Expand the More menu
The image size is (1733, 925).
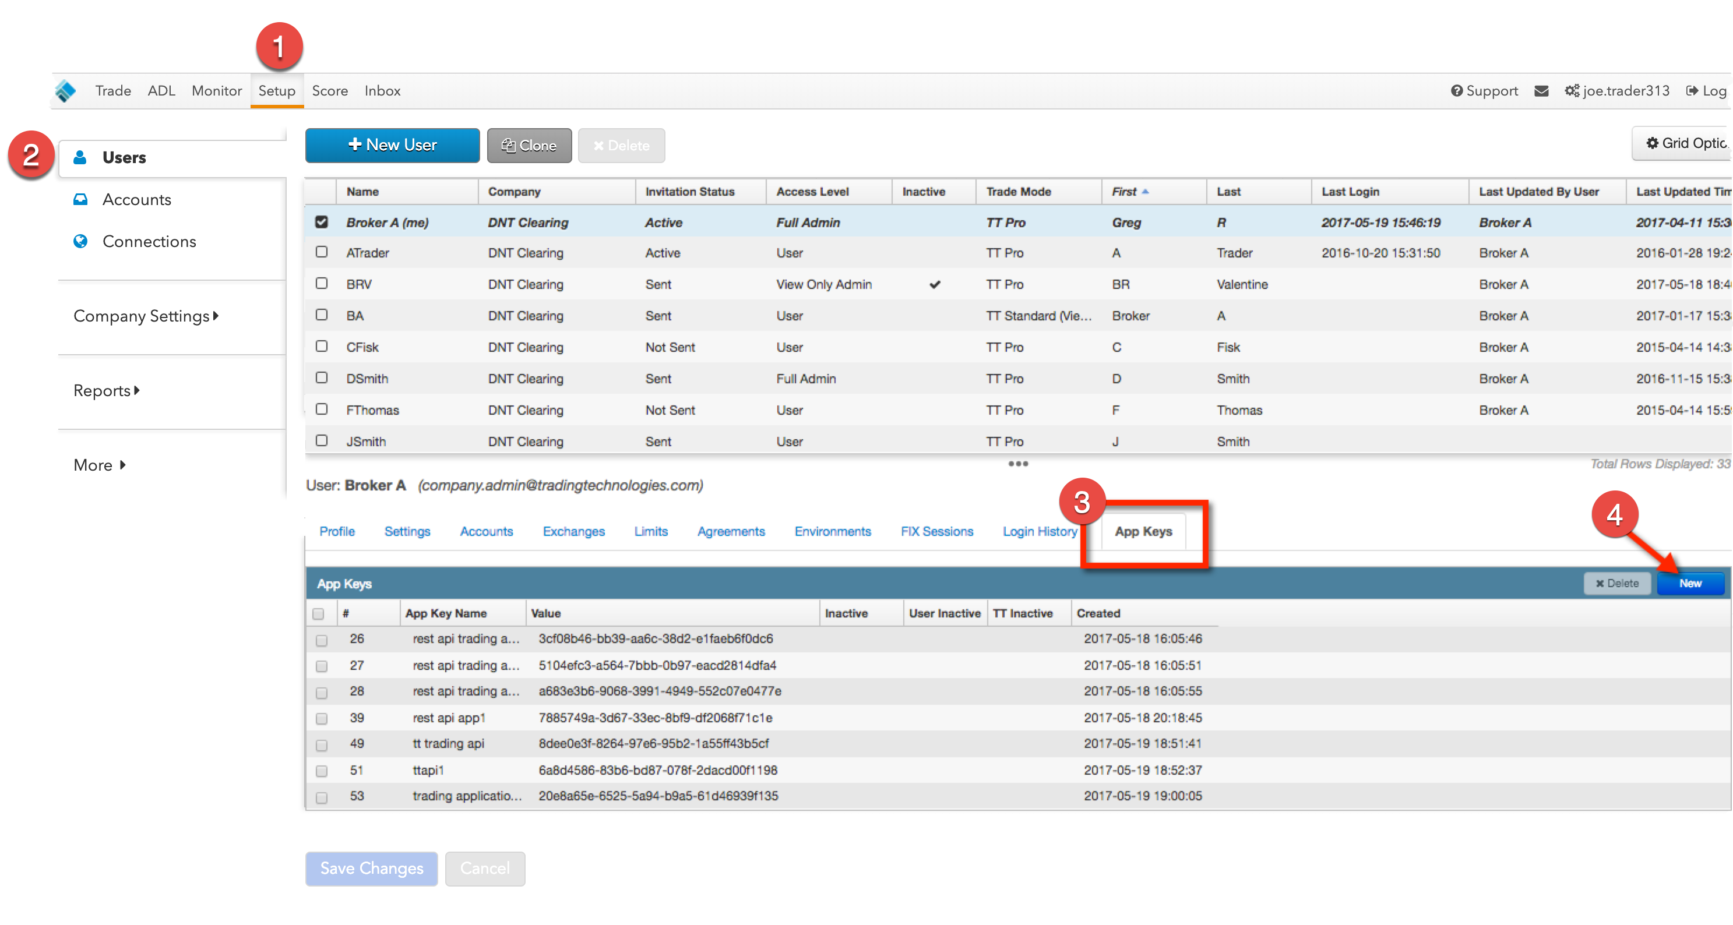(x=100, y=465)
